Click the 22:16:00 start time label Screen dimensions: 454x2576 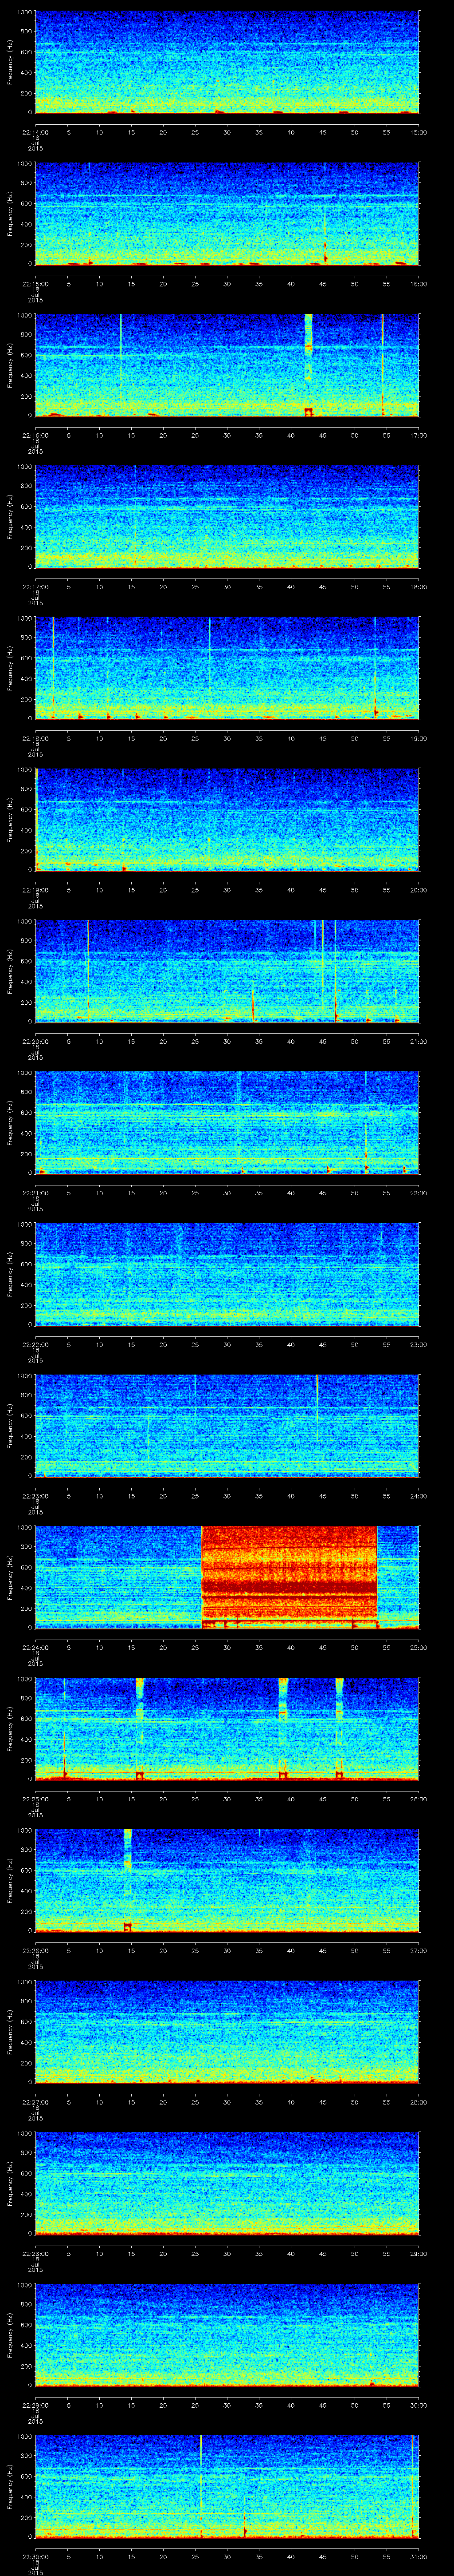tap(35, 435)
